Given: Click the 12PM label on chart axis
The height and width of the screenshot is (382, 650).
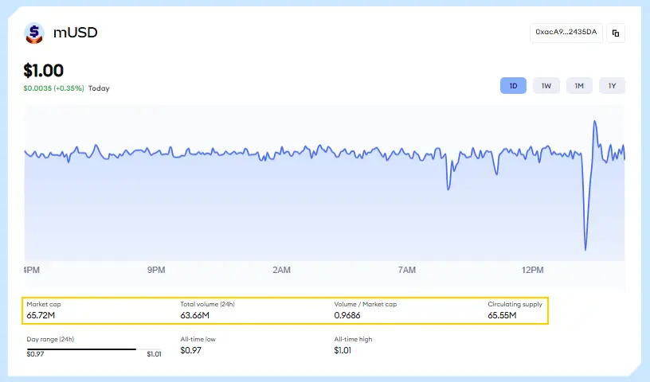Looking at the screenshot, I should (532, 271).
